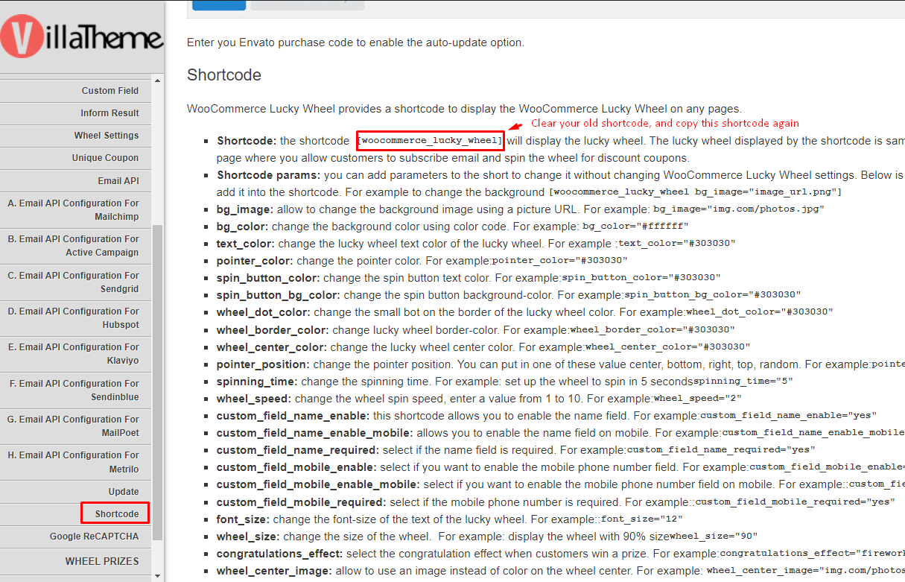
Task: Click the custom_field_mobile_enable_mobile parameter name
Action: tap(319, 484)
